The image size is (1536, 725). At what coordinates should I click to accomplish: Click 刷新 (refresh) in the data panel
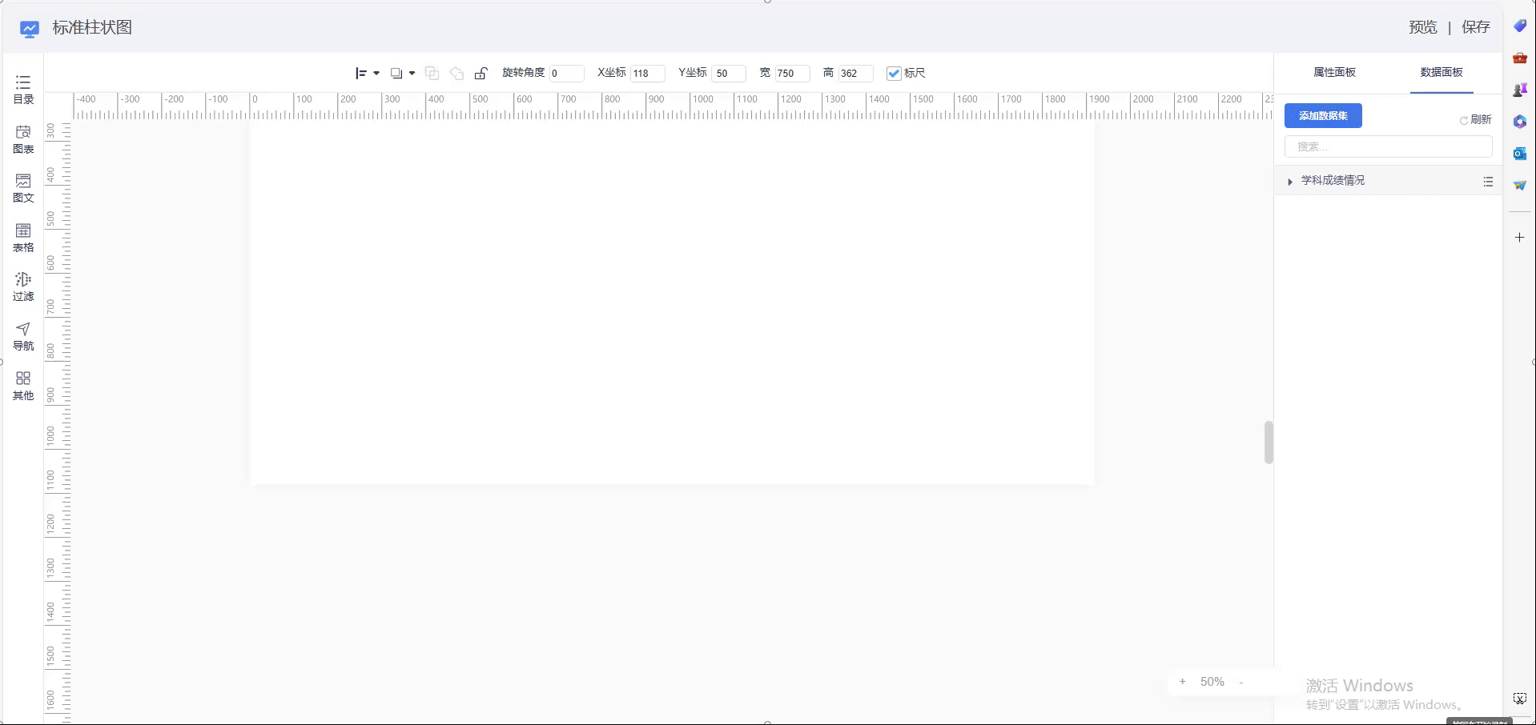point(1475,119)
